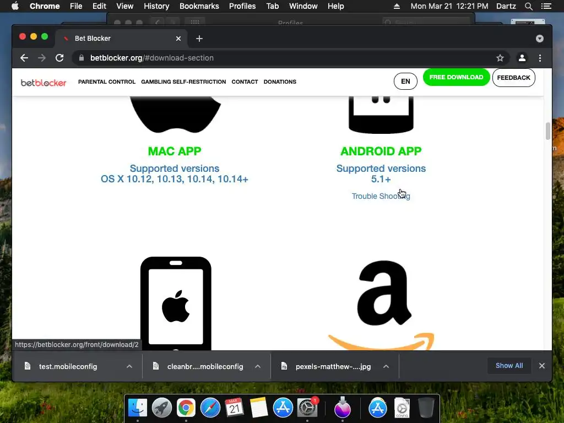Click the date and time in menu bar
Viewport: 564px width, 423px height.
point(449,6)
